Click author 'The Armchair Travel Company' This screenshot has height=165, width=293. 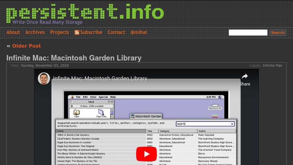click(215, 150)
